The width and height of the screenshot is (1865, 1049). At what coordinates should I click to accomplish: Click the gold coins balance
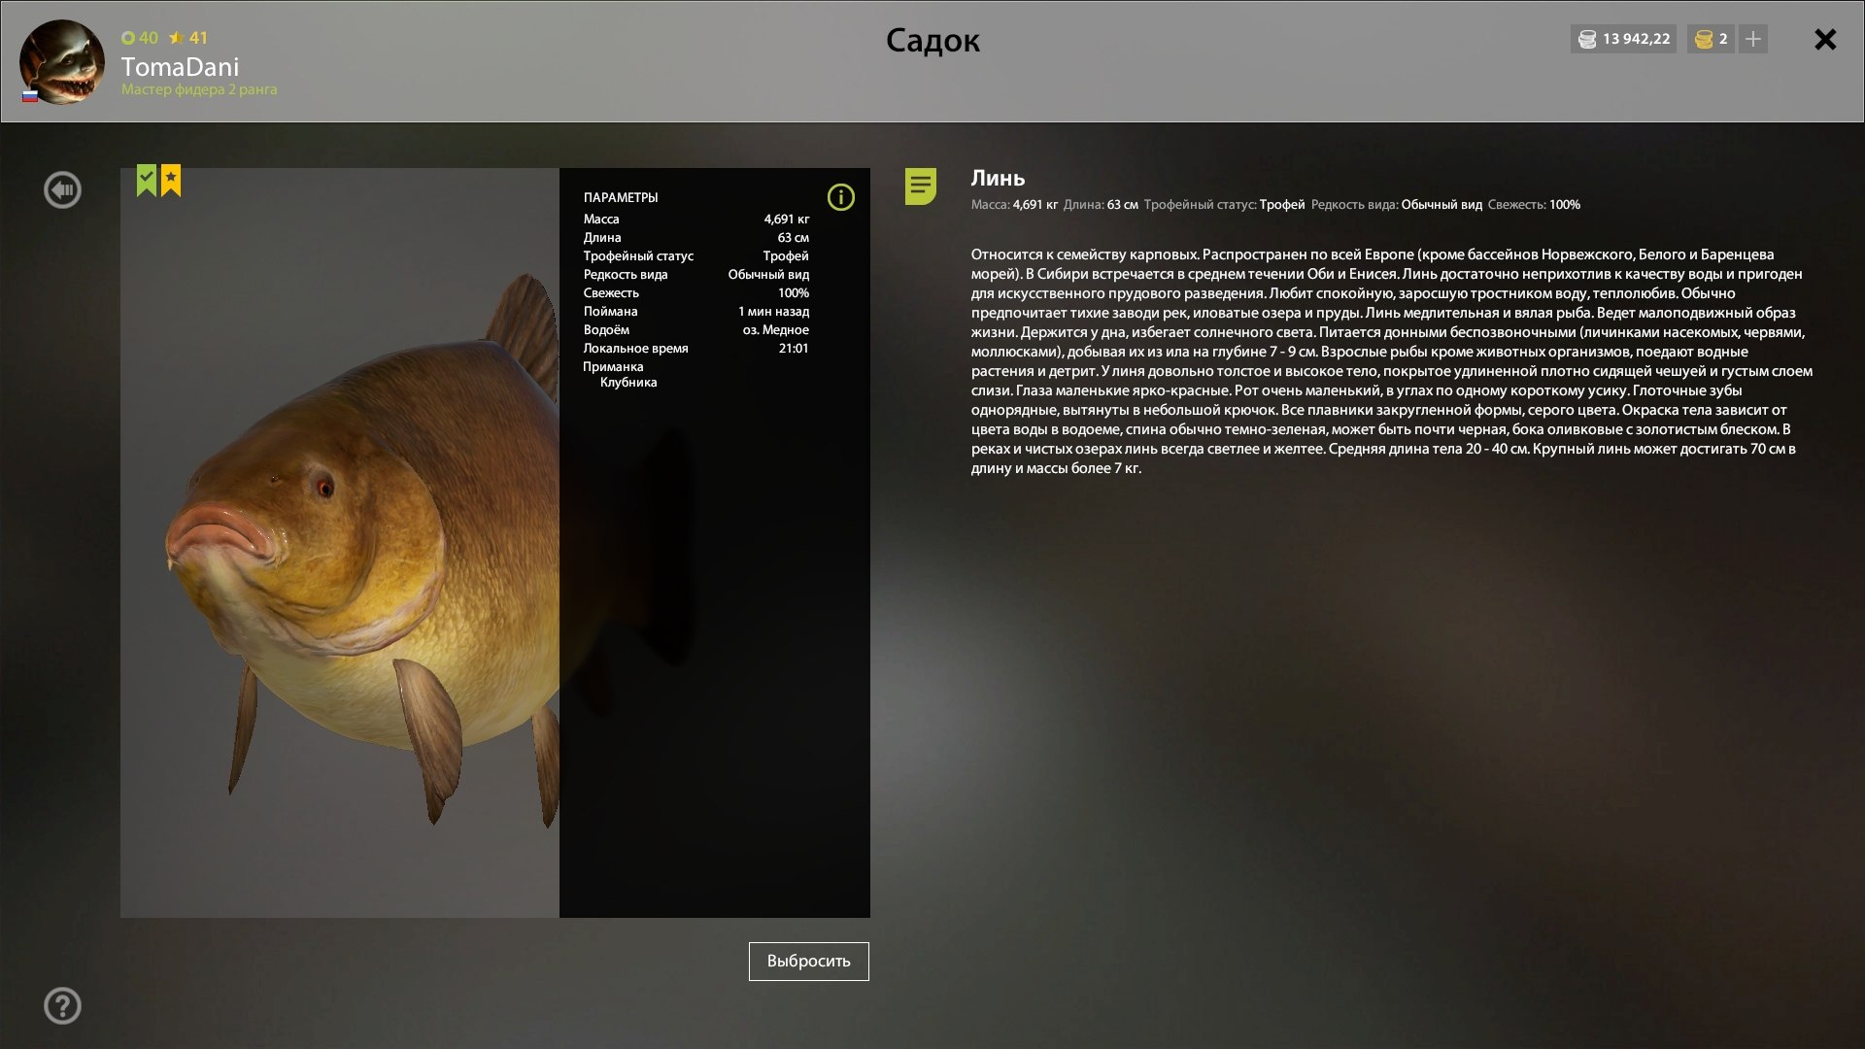1712,39
